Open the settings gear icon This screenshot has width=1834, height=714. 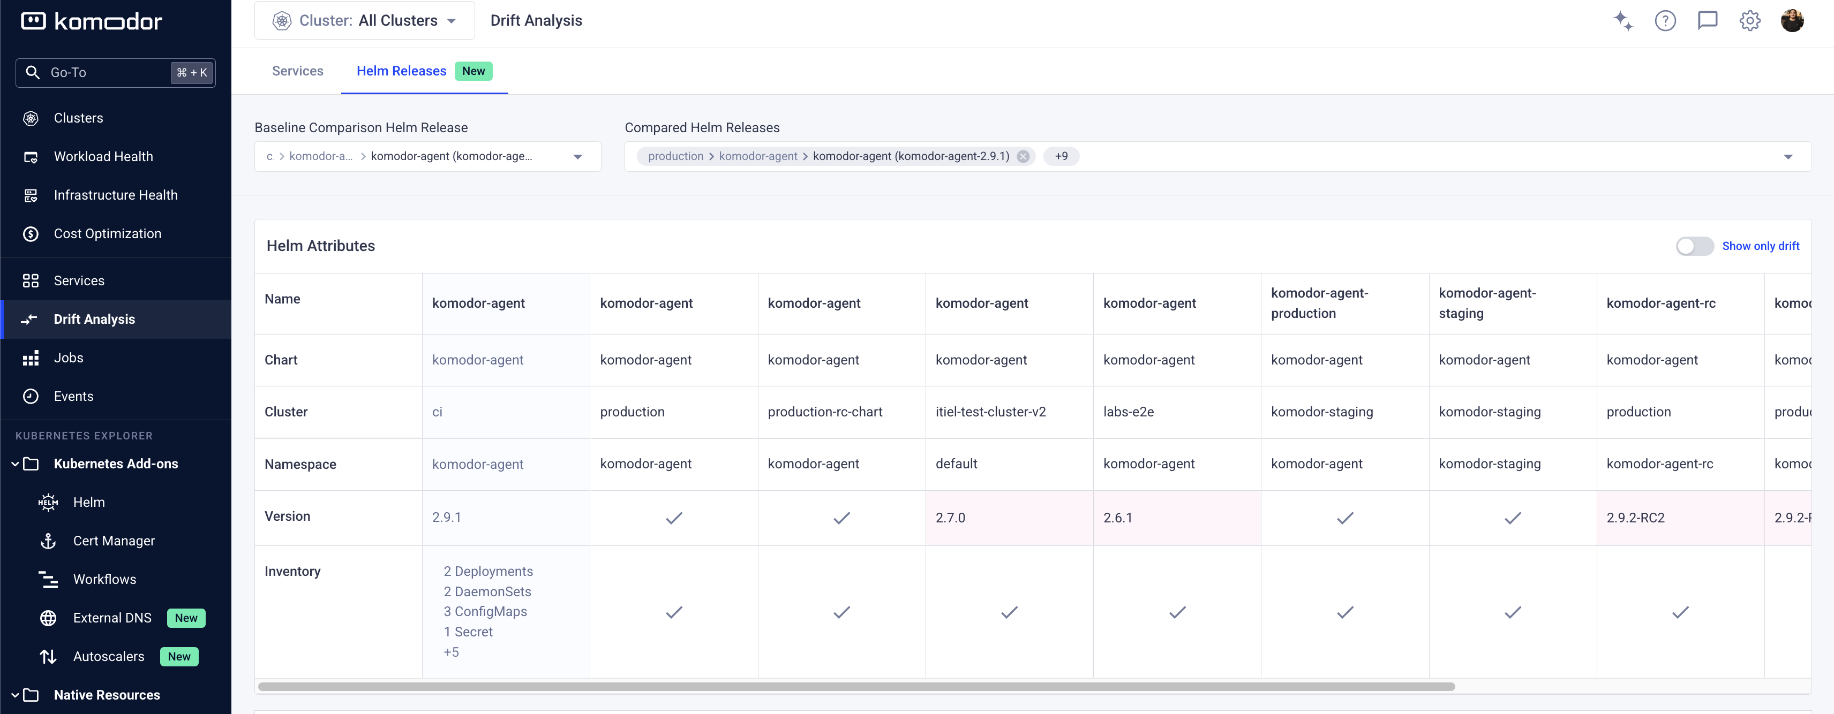click(x=1749, y=21)
